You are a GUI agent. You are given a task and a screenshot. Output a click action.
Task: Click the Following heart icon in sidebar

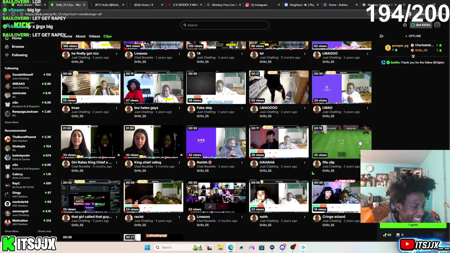pos(7,55)
